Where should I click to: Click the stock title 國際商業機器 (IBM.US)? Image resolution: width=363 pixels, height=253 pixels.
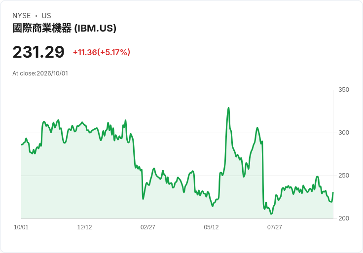(x=64, y=28)
